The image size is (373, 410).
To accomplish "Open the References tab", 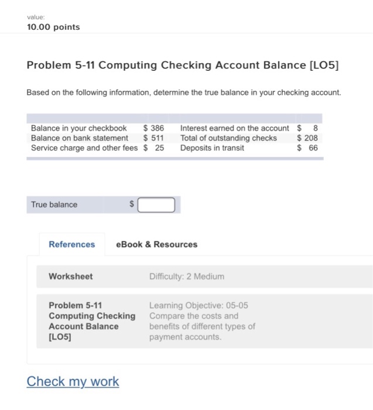I will 72,244.
